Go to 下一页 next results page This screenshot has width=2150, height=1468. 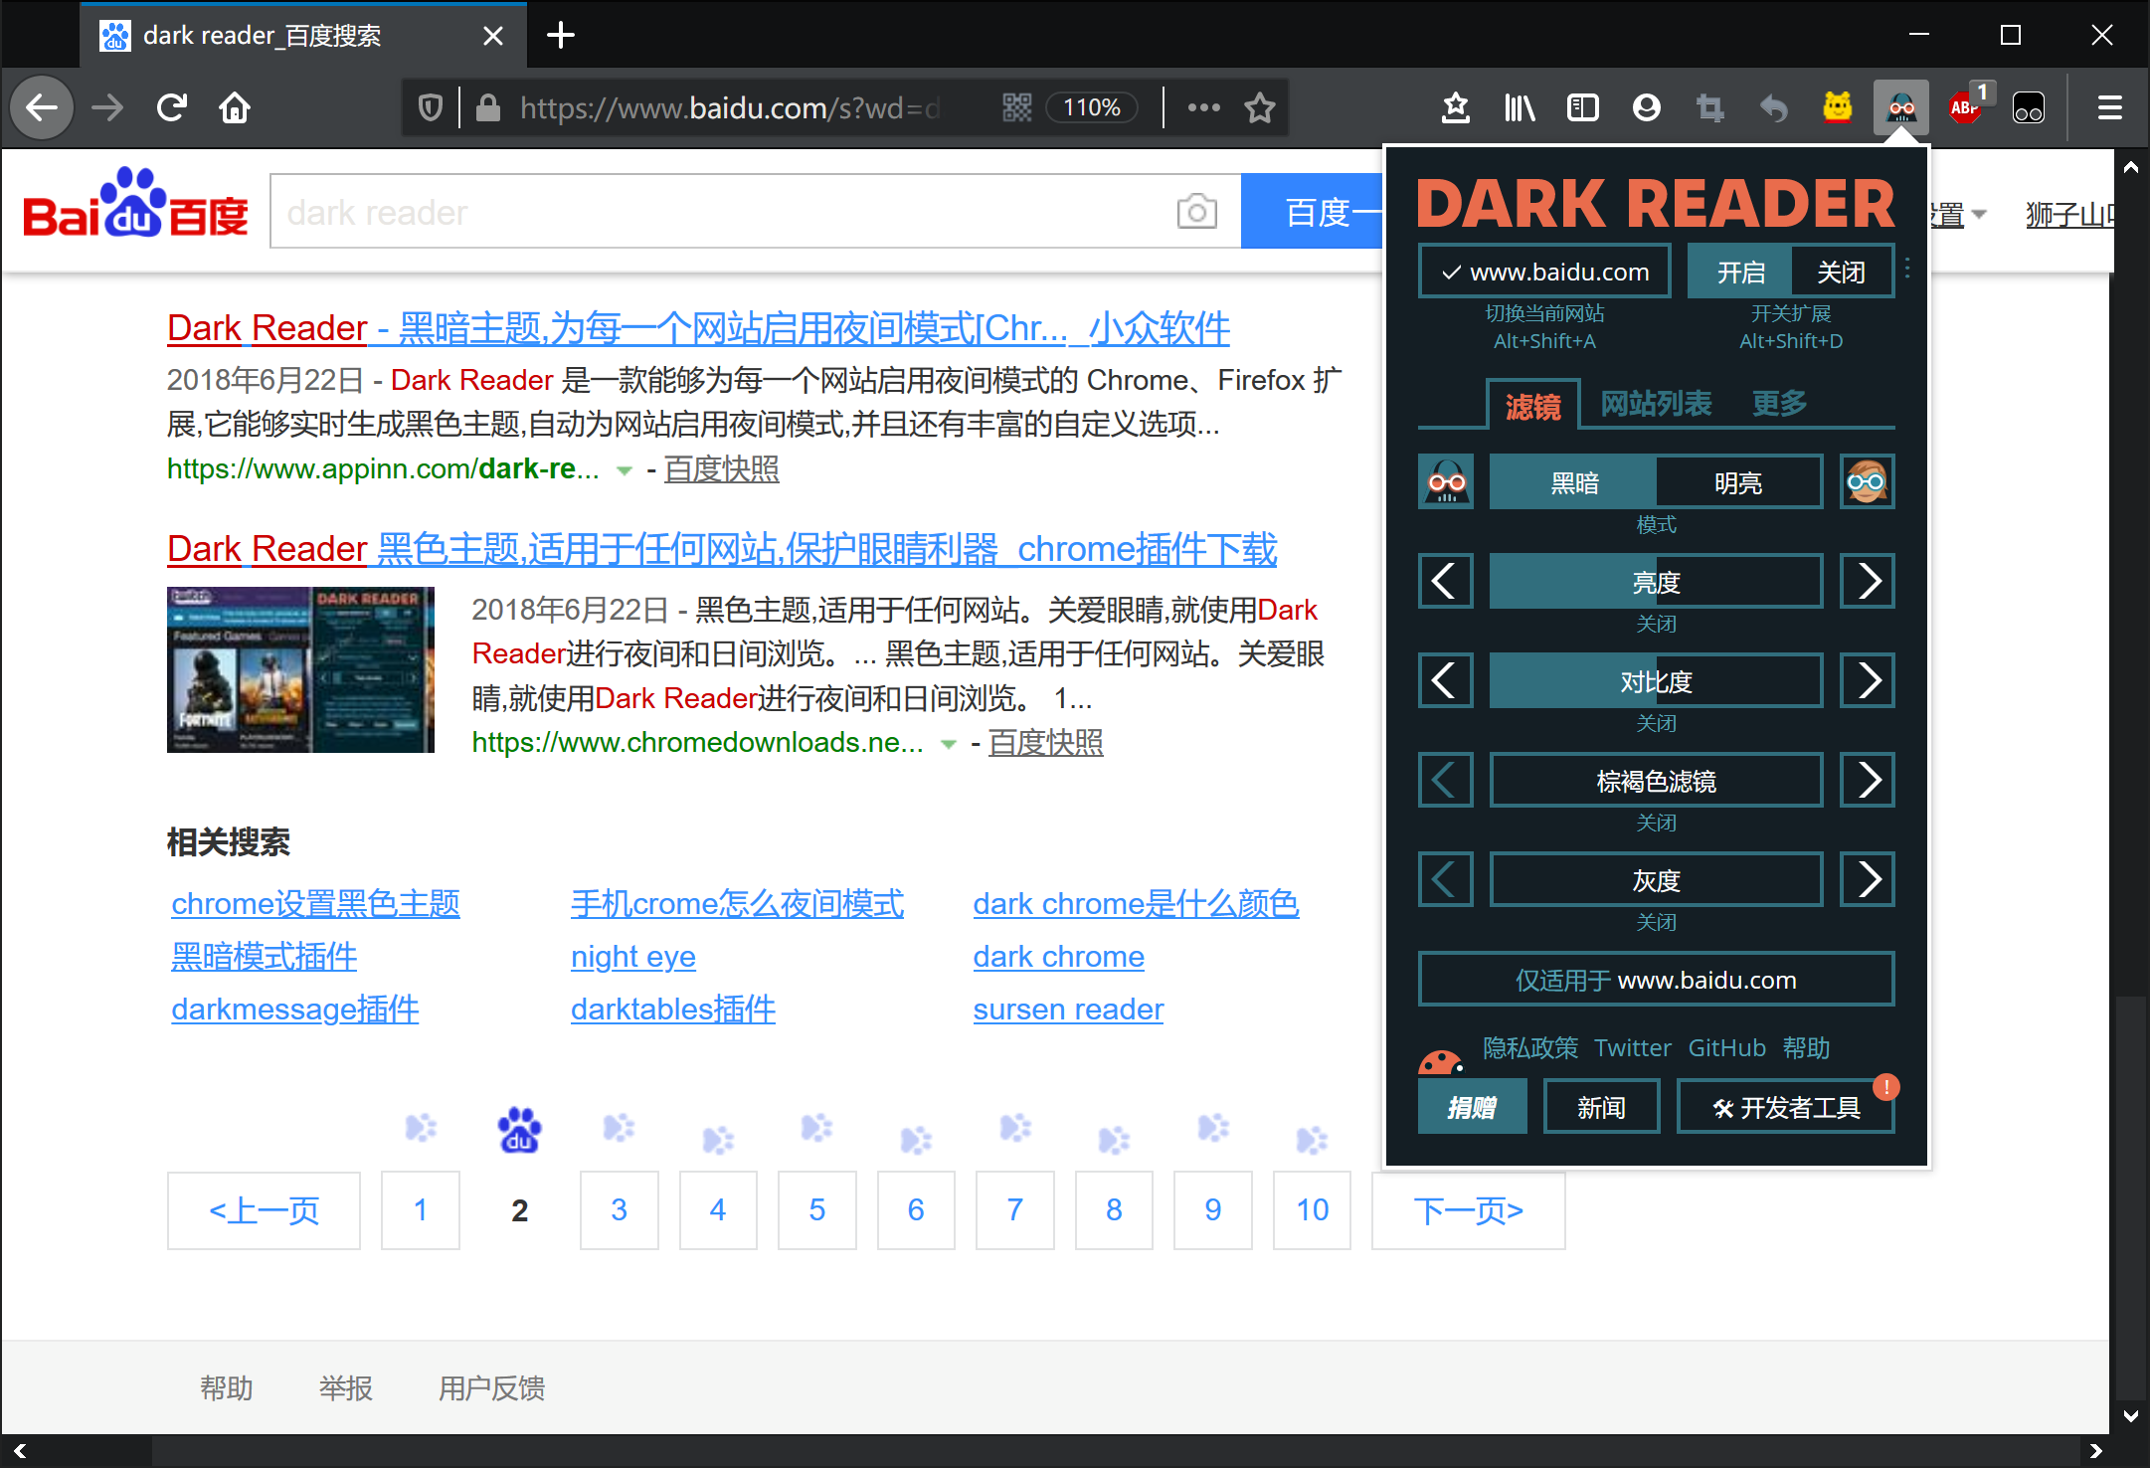click(1468, 1209)
